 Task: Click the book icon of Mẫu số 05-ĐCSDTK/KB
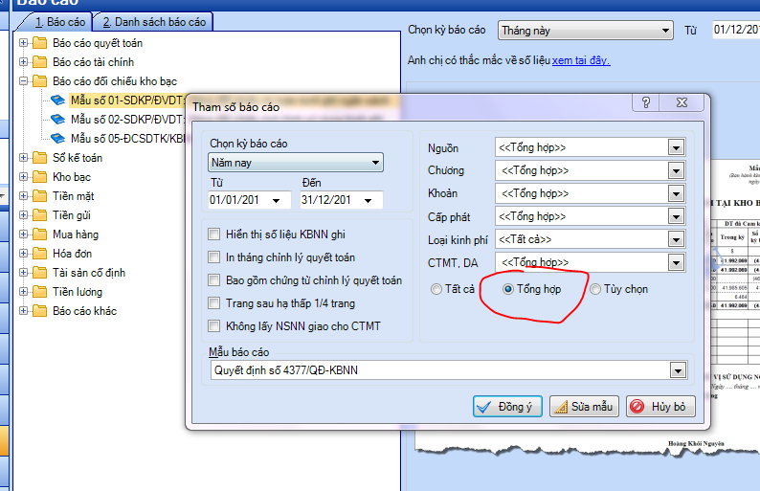click(x=58, y=138)
